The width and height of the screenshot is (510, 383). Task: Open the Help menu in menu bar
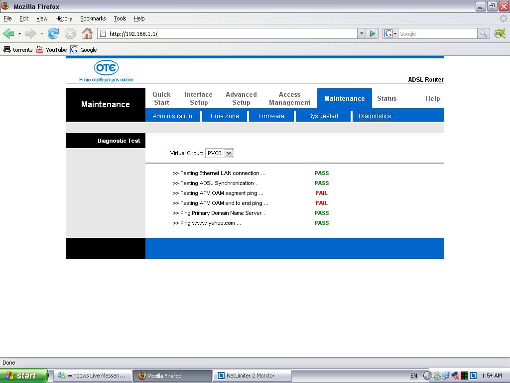[139, 18]
